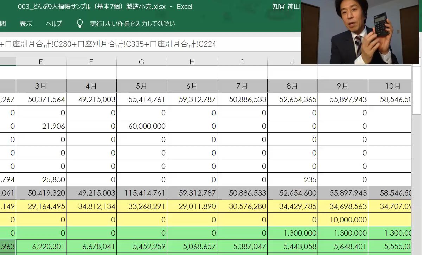Select the 3月 month header cell
This screenshot has height=255, width=422.
[x=41, y=86]
